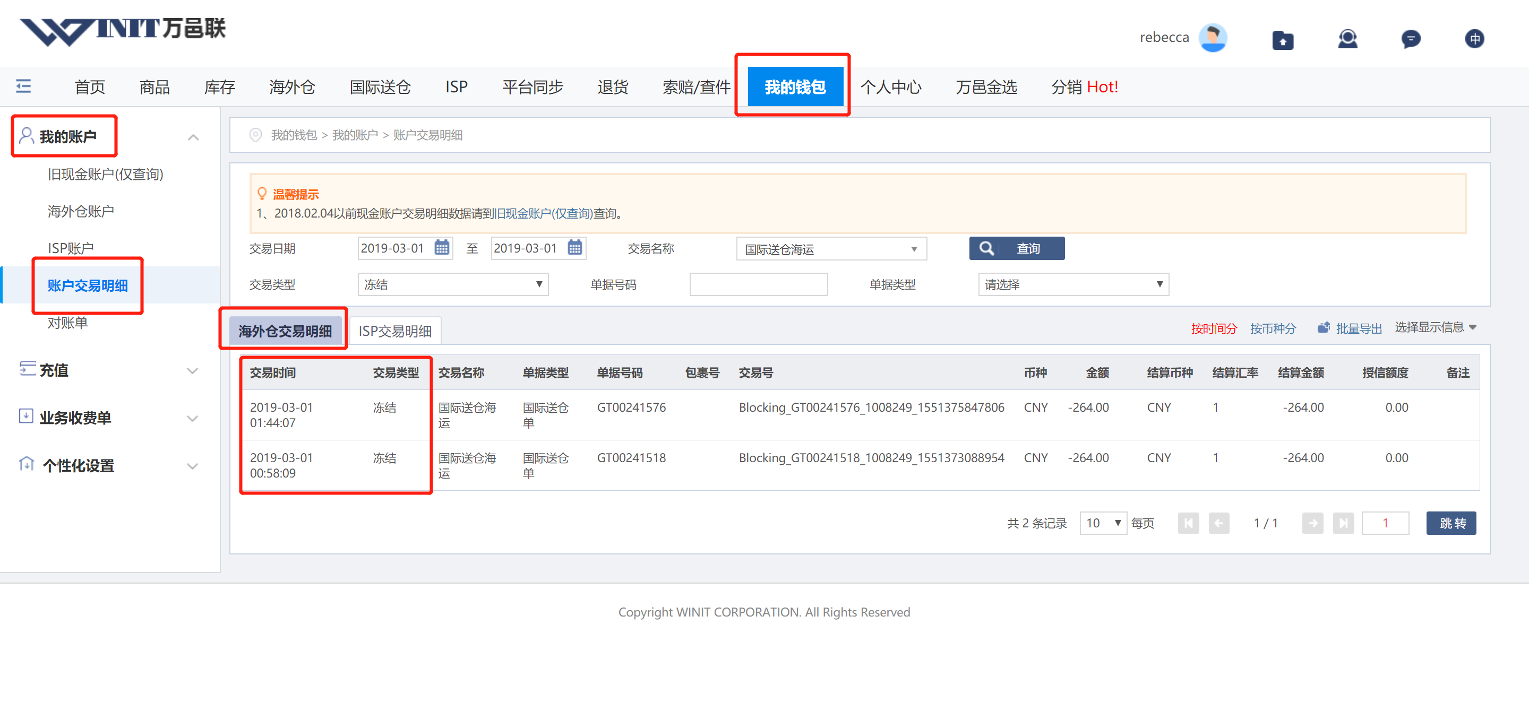Open the ISP menu
The width and height of the screenshot is (1529, 703).
pos(457,86)
